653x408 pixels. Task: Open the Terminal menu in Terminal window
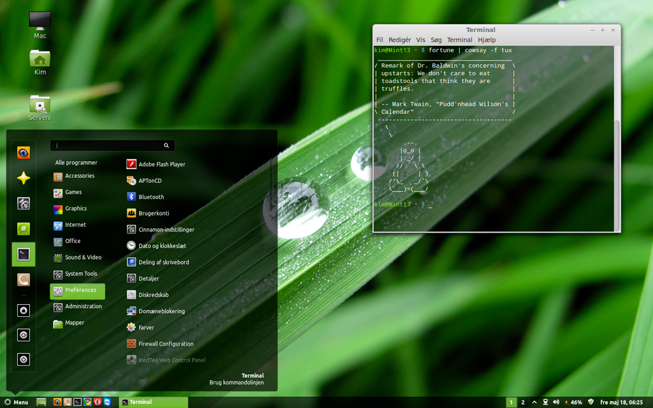(x=459, y=40)
